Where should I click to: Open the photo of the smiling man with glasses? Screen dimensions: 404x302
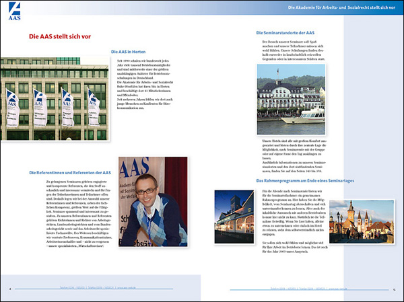153,202
